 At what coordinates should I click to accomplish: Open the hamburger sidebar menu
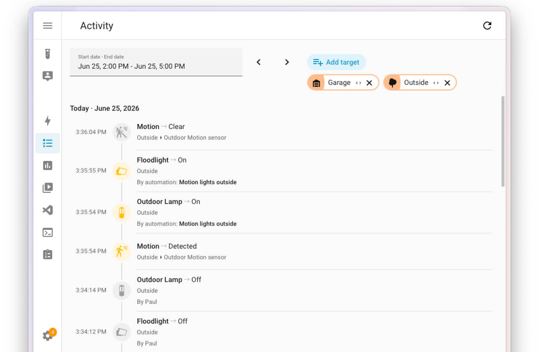point(47,26)
